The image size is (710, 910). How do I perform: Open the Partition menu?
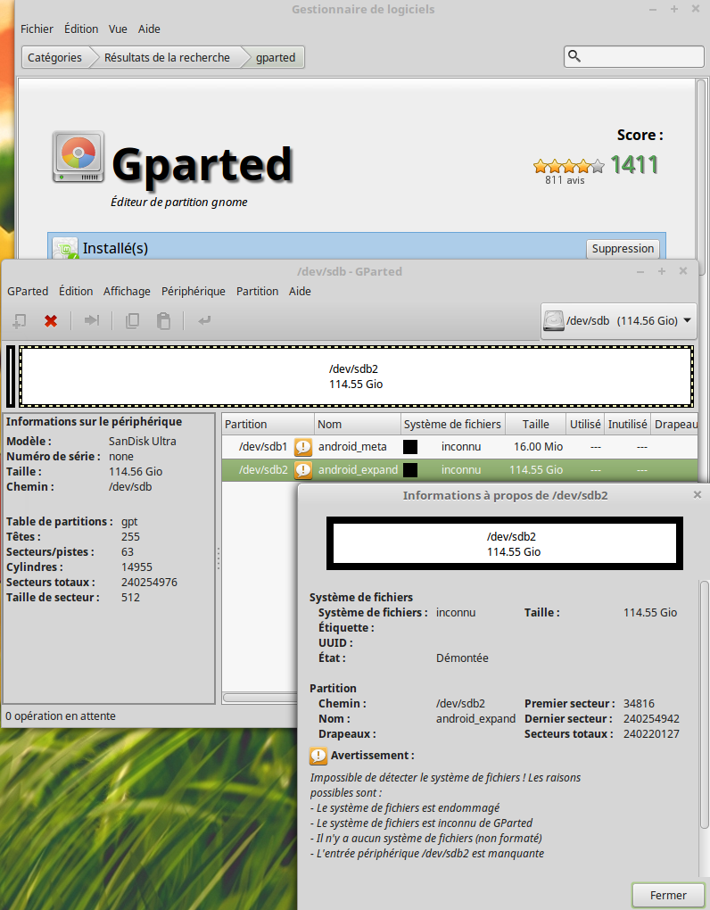[257, 292]
